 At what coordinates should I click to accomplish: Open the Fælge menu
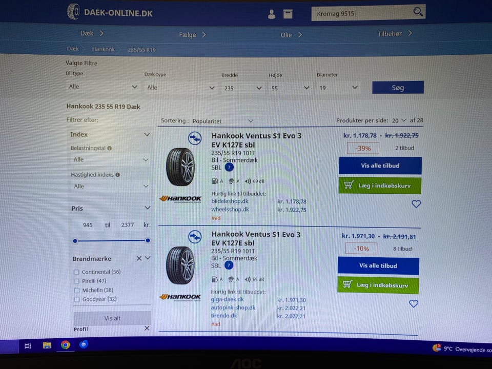click(192, 34)
